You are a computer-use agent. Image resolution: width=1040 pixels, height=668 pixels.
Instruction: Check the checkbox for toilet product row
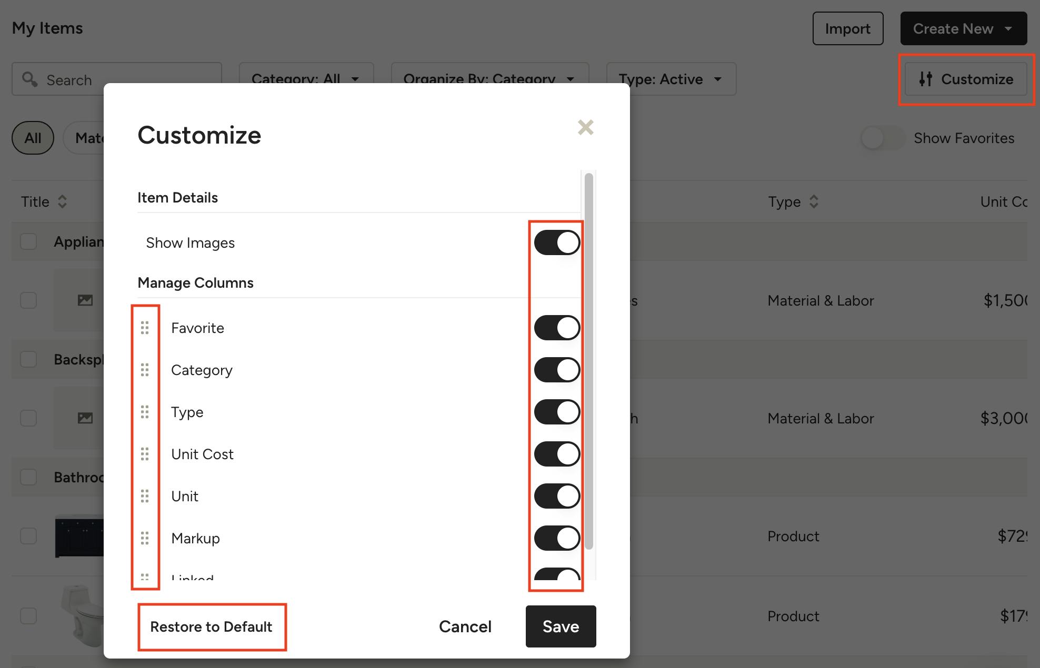coord(28,616)
